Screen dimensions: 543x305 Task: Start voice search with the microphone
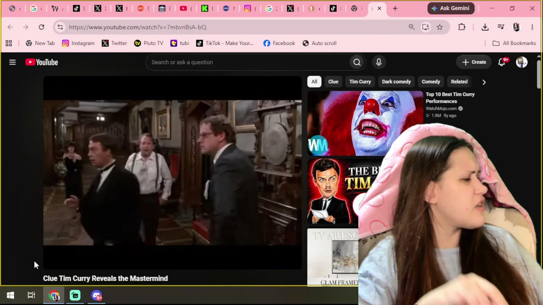tap(379, 62)
